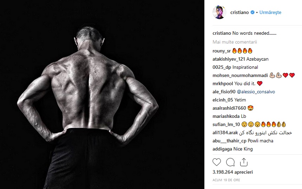Screen dimensions: 302x189
Task: Open cristiano's profile picture avatar
Action: pyautogui.click(x=219, y=12)
